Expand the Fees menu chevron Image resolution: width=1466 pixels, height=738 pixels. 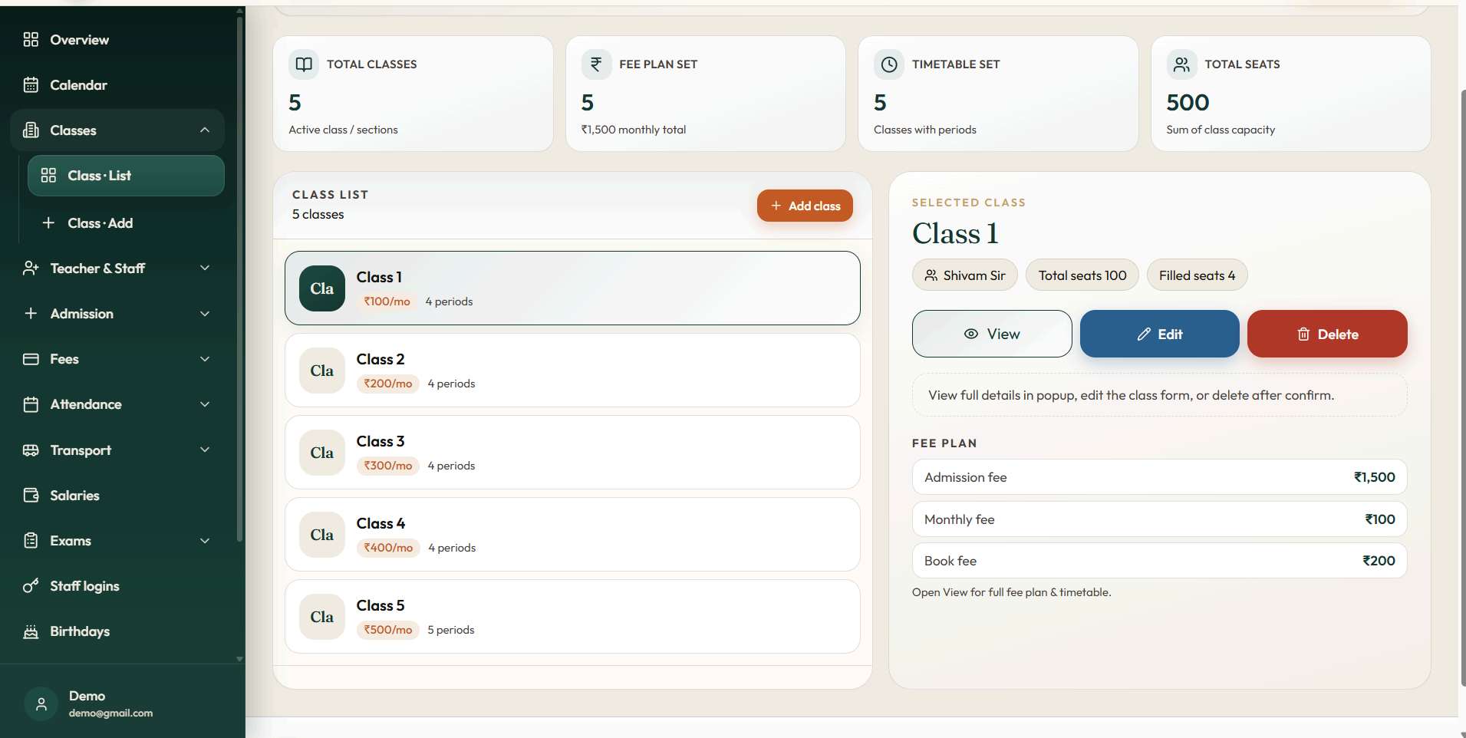click(205, 358)
